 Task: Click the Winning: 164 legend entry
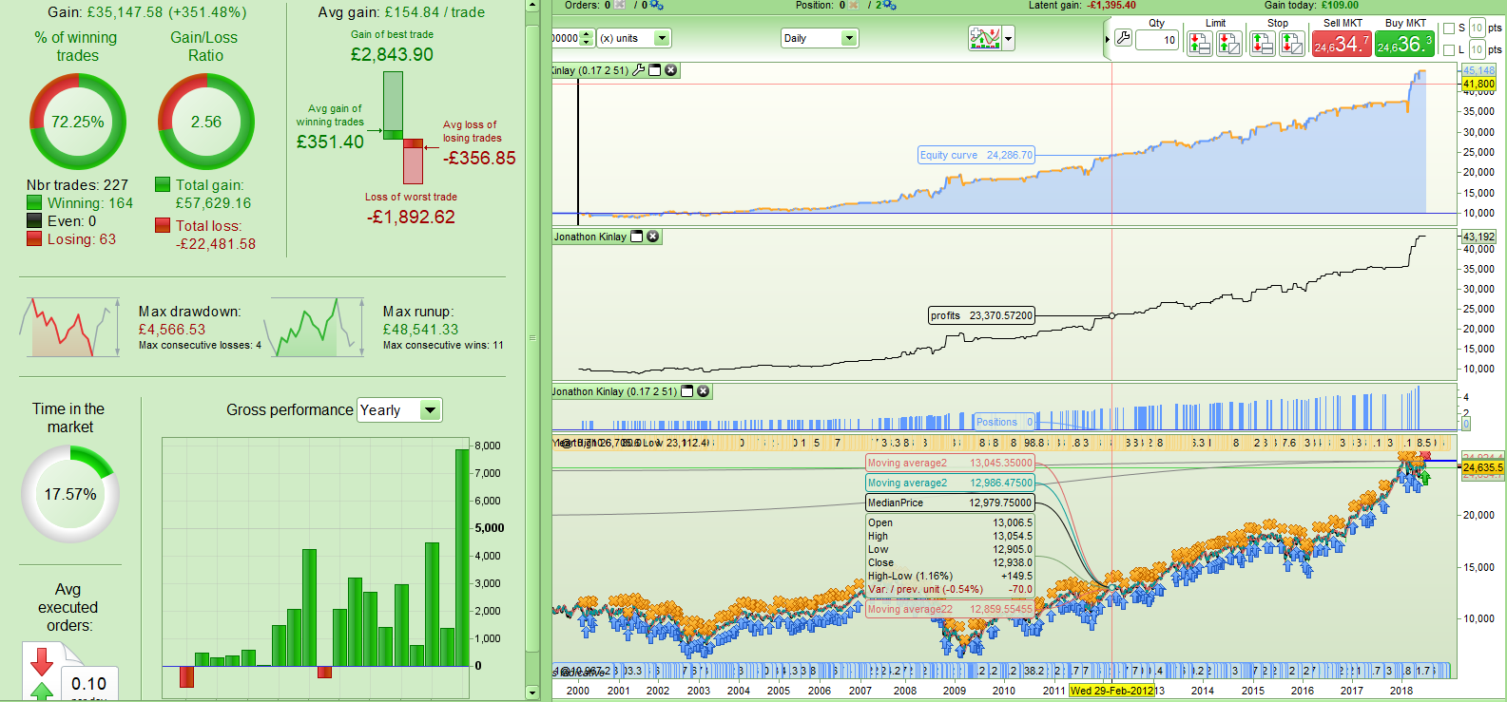pos(80,203)
